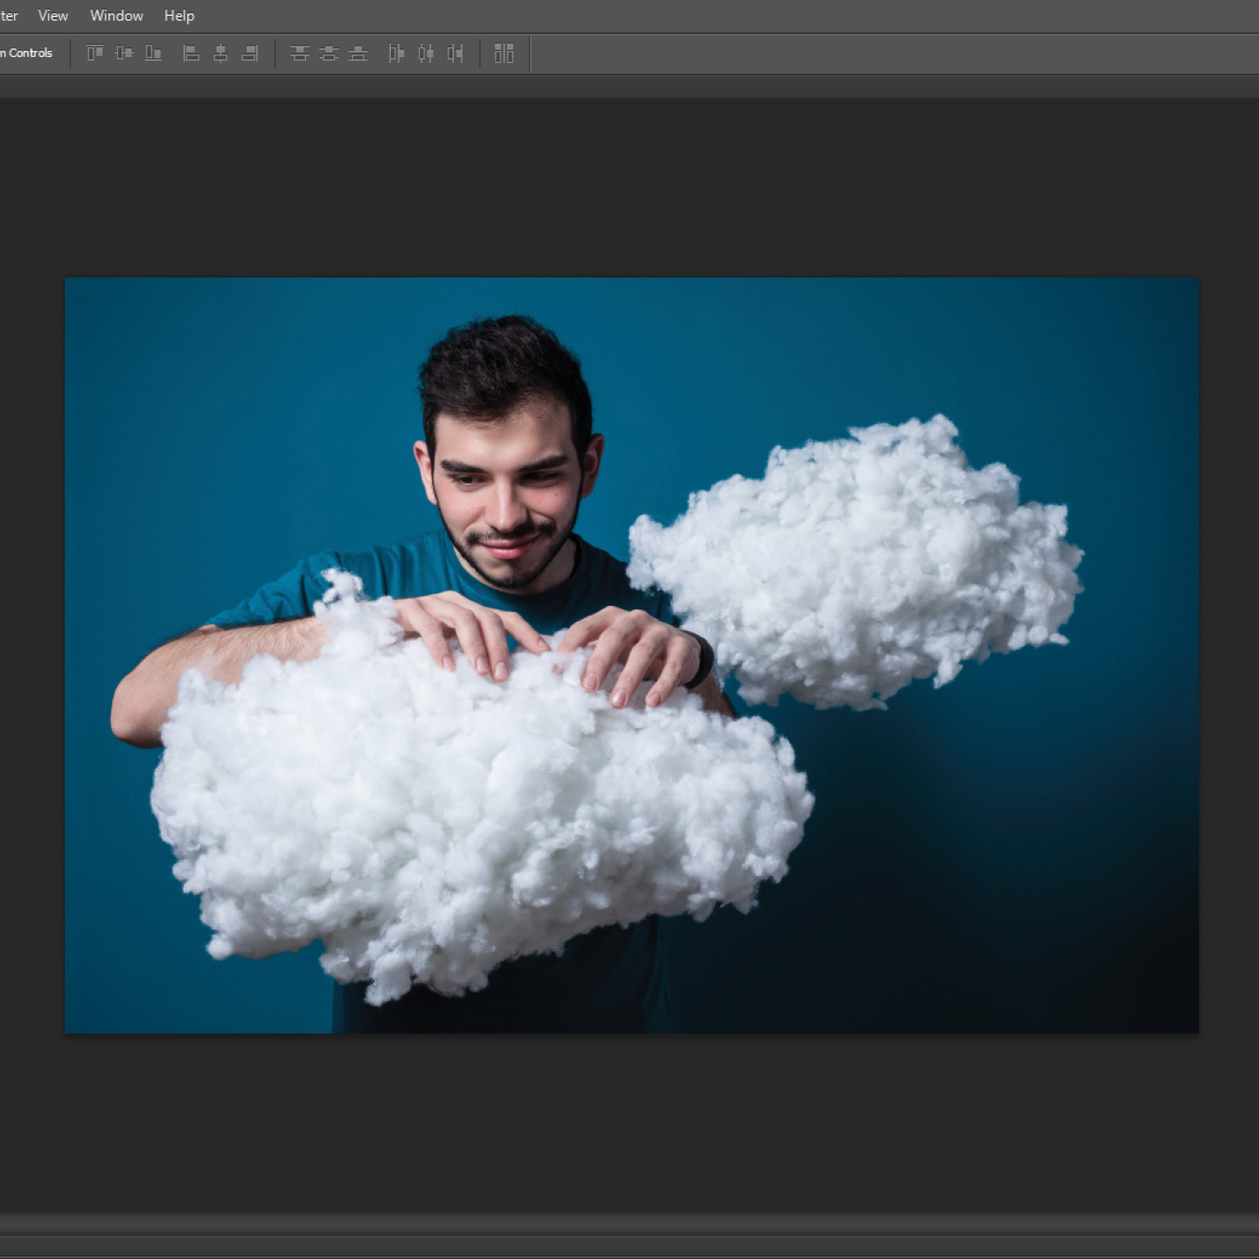The width and height of the screenshot is (1259, 1259).
Task: Click the Distribute Left Edges icon
Action: pyautogui.click(x=396, y=53)
